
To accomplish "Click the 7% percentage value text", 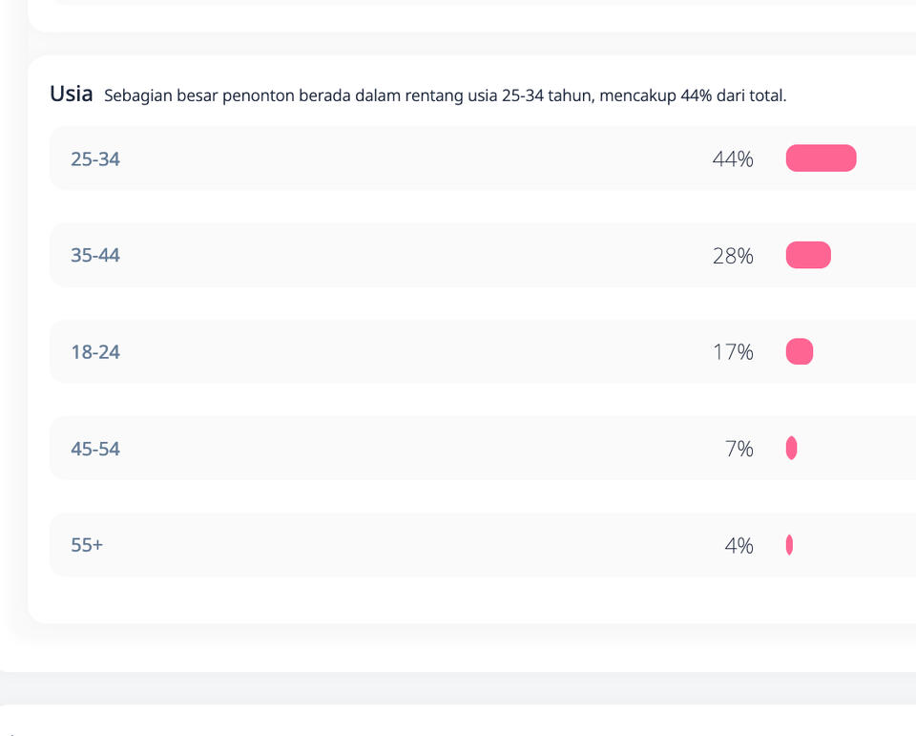I will pyautogui.click(x=739, y=449).
